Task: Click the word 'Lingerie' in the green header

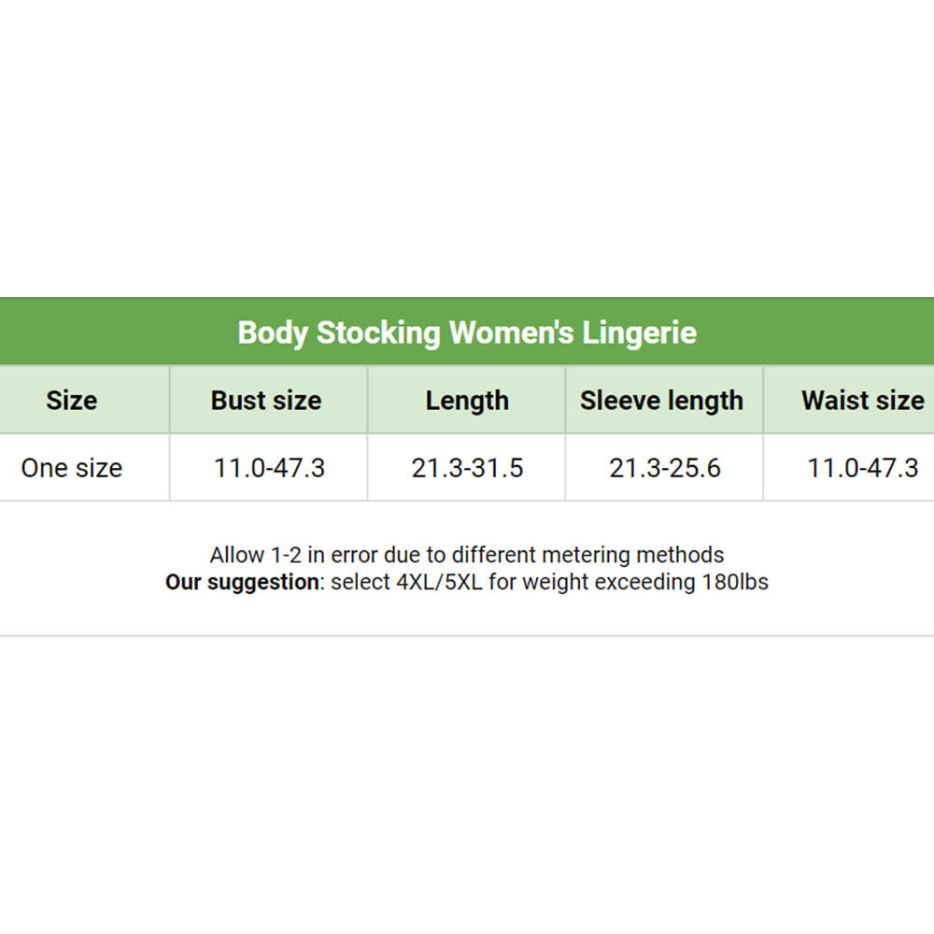Action: click(640, 333)
